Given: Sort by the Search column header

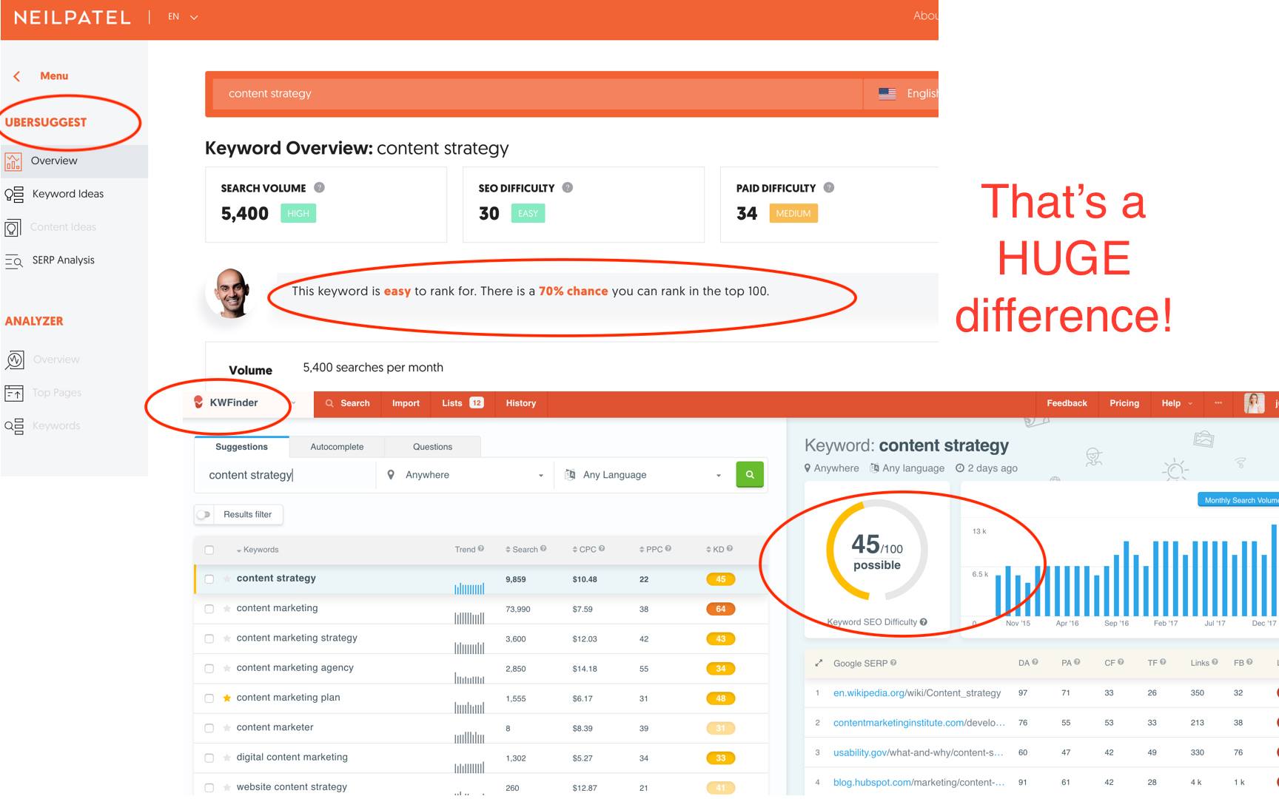Looking at the screenshot, I should click(x=522, y=550).
